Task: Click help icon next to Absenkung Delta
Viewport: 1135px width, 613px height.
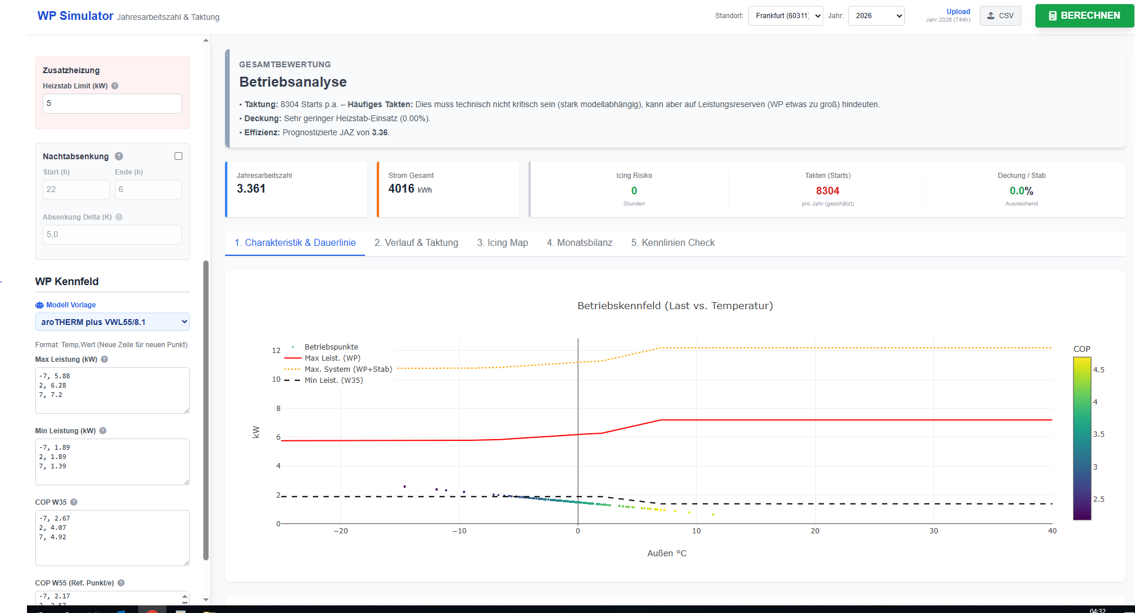Action: 119,217
